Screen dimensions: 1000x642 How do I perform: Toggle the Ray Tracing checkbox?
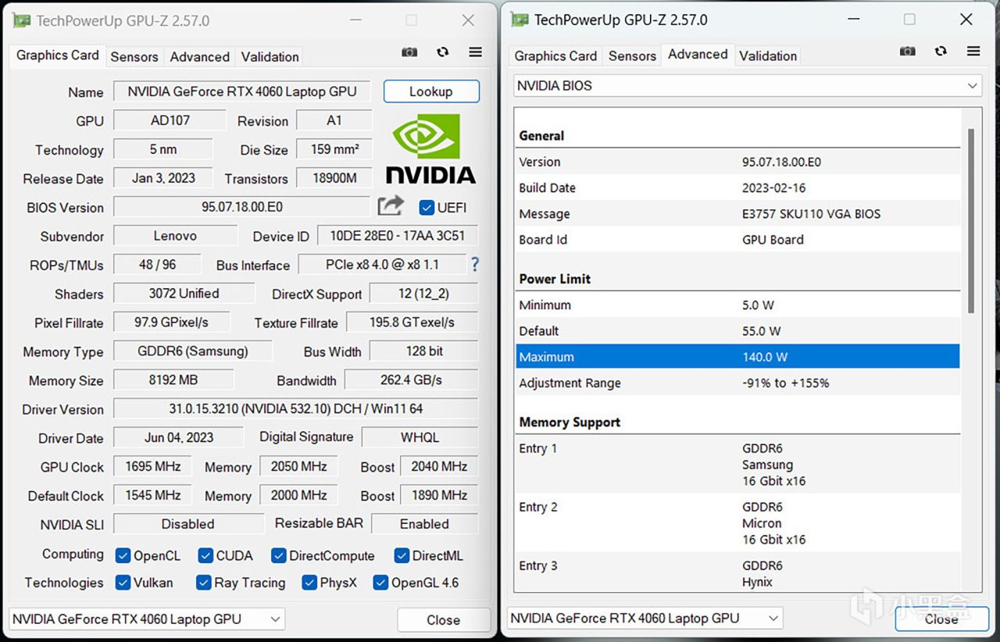[203, 583]
